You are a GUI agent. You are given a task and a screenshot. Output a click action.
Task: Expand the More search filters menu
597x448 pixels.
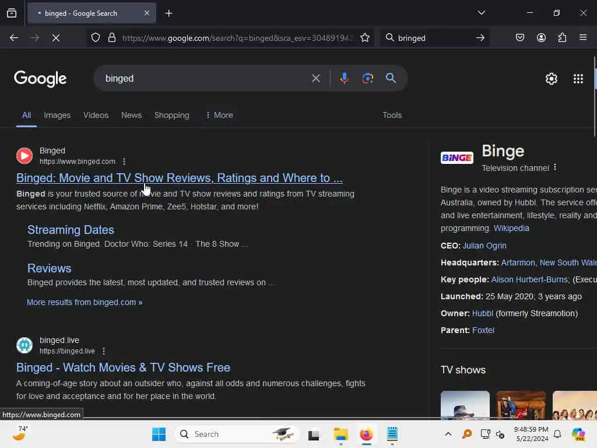tap(219, 115)
